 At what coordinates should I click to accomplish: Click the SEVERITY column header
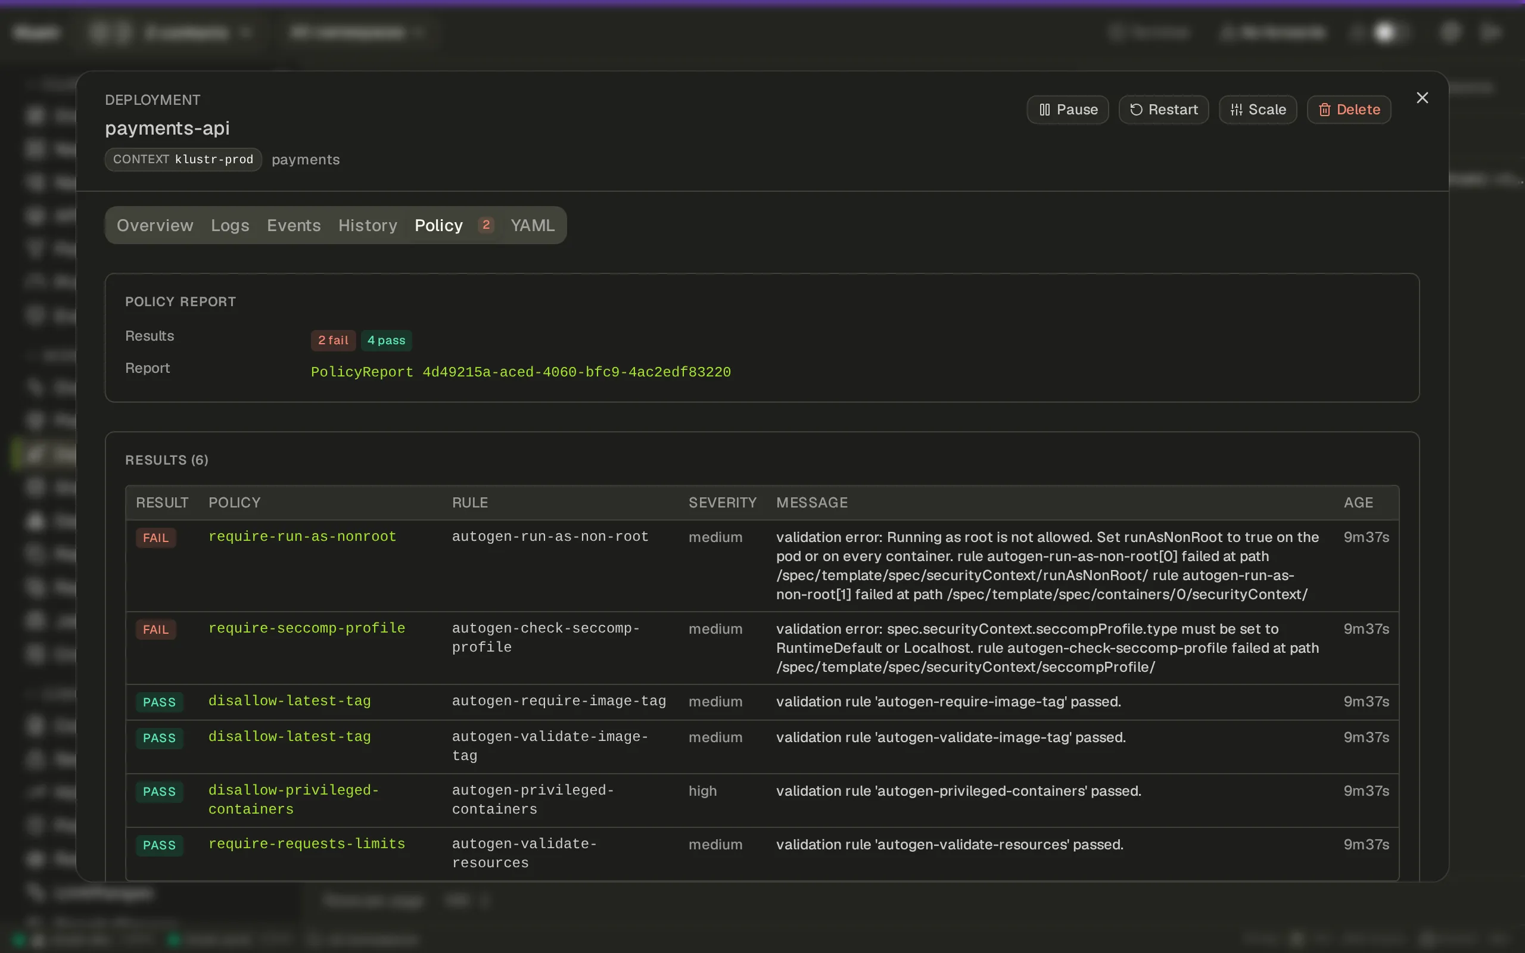722,502
